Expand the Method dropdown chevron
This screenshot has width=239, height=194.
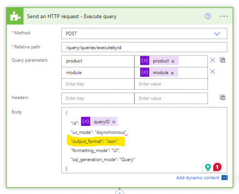(x=217, y=33)
